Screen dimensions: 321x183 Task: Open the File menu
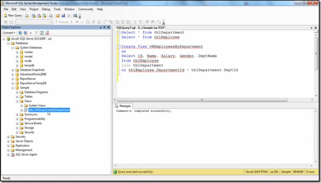coord(6,9)
